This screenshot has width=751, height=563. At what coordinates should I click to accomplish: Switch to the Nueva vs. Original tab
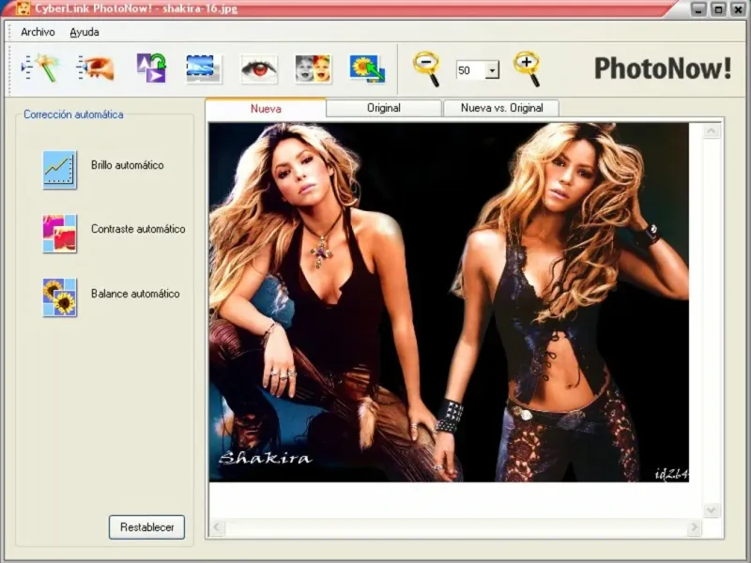pos(501,108)
